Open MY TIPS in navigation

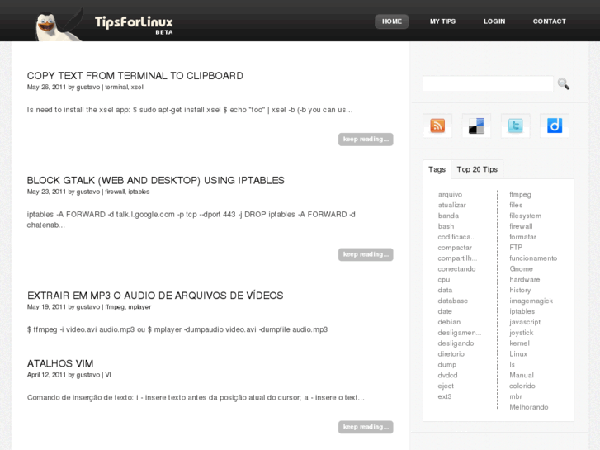click(442, 21)
